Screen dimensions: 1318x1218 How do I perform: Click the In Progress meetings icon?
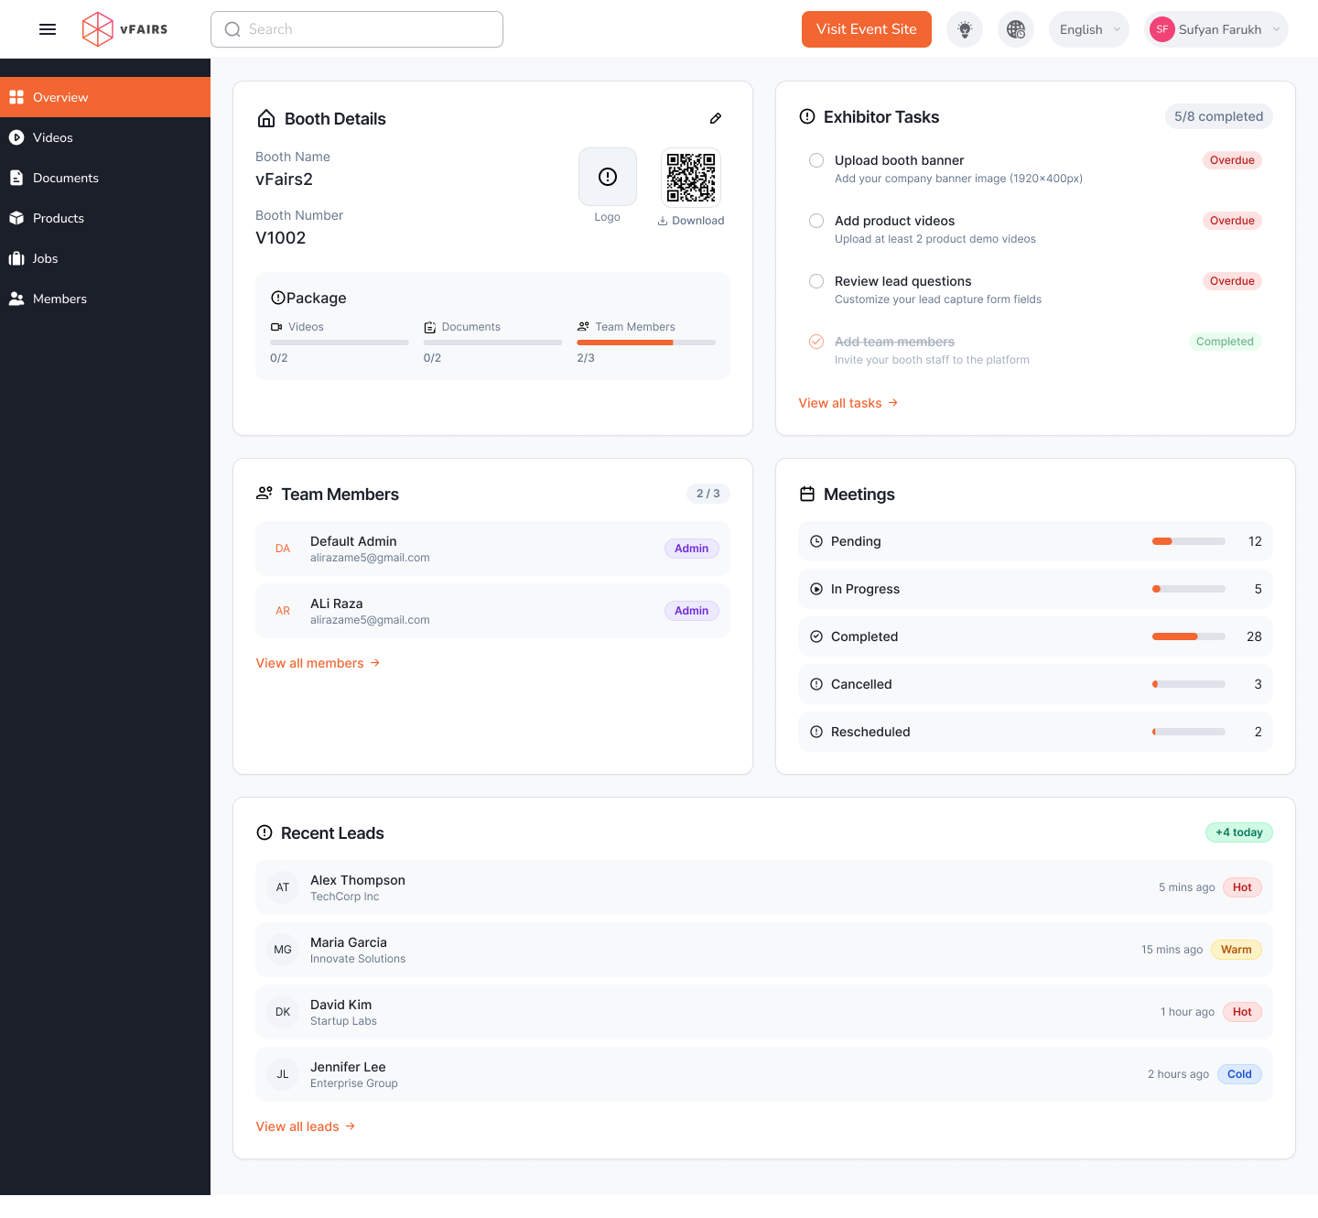(x=816, y=589)
